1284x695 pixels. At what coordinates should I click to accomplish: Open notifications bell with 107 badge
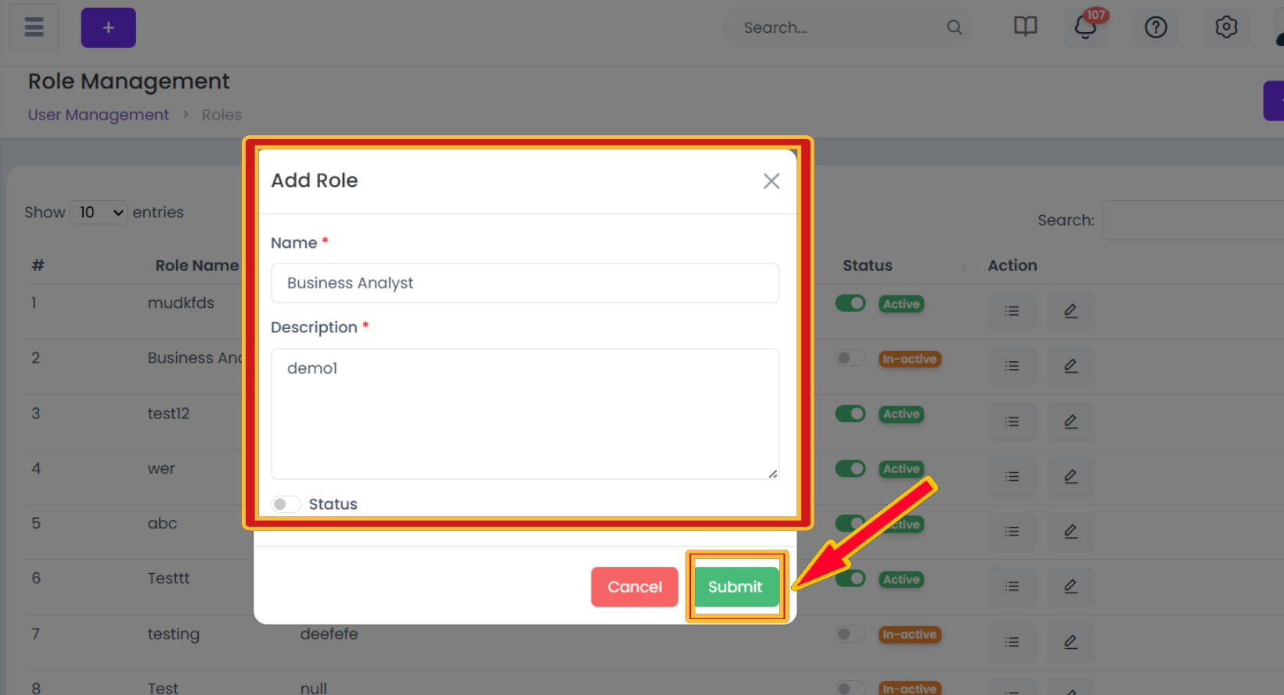[x=1085, y=27]
